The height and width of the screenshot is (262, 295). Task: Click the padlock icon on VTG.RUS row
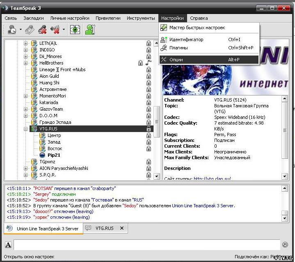point(149,129)
